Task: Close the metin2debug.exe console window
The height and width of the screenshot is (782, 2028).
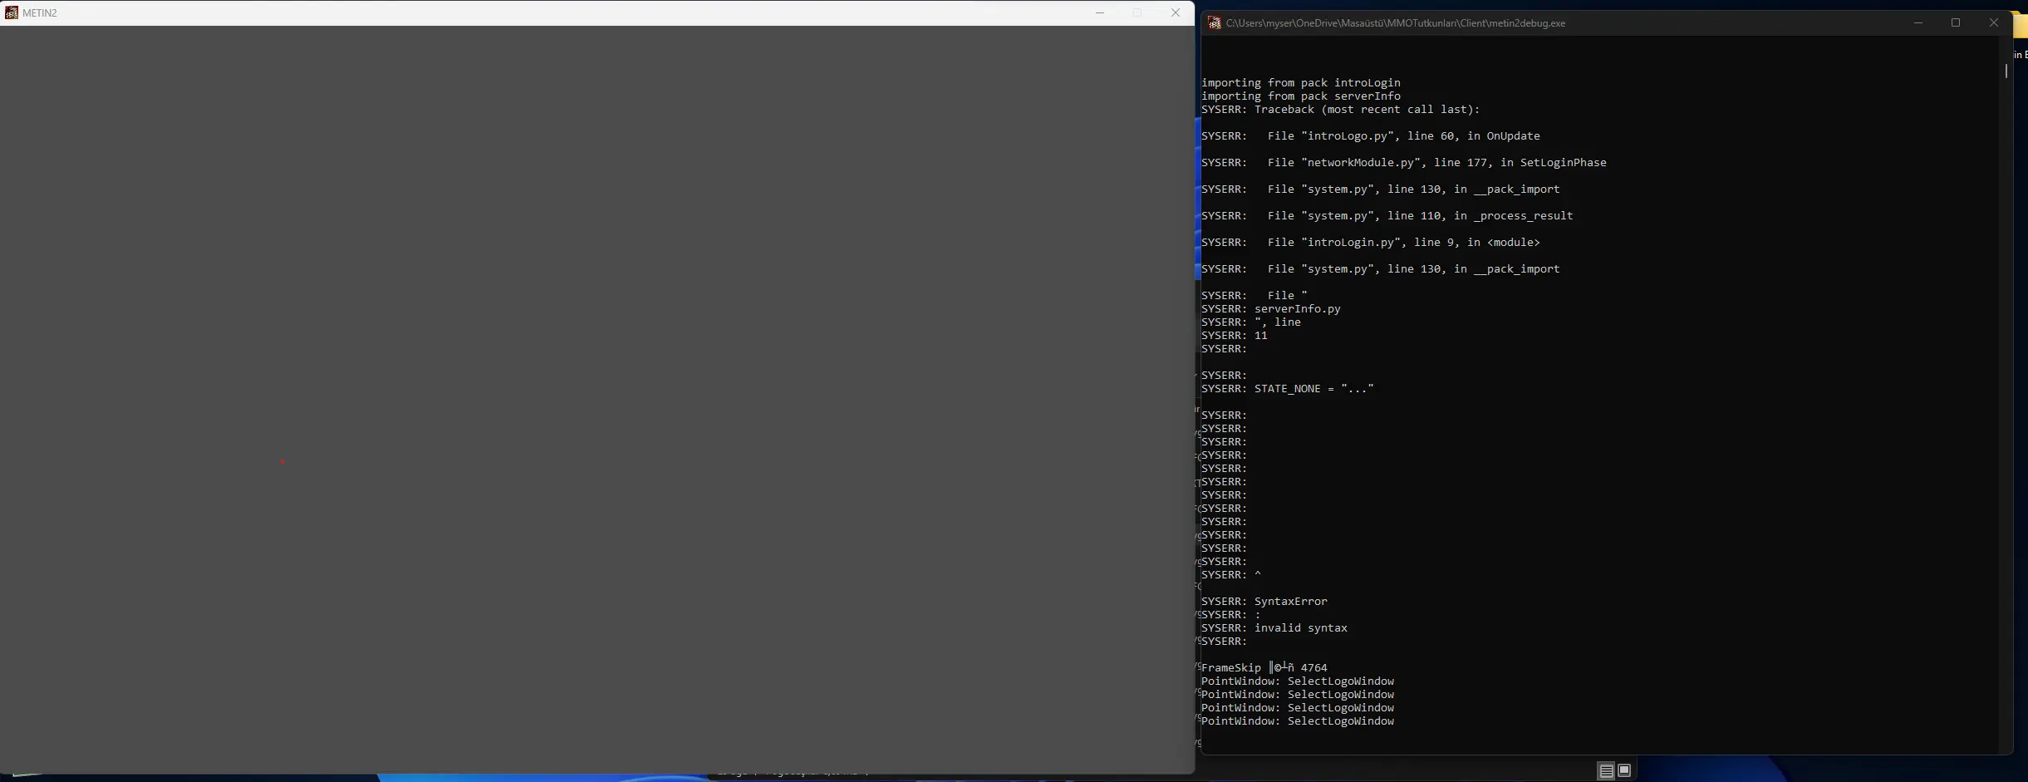Action: [1994, 23]
